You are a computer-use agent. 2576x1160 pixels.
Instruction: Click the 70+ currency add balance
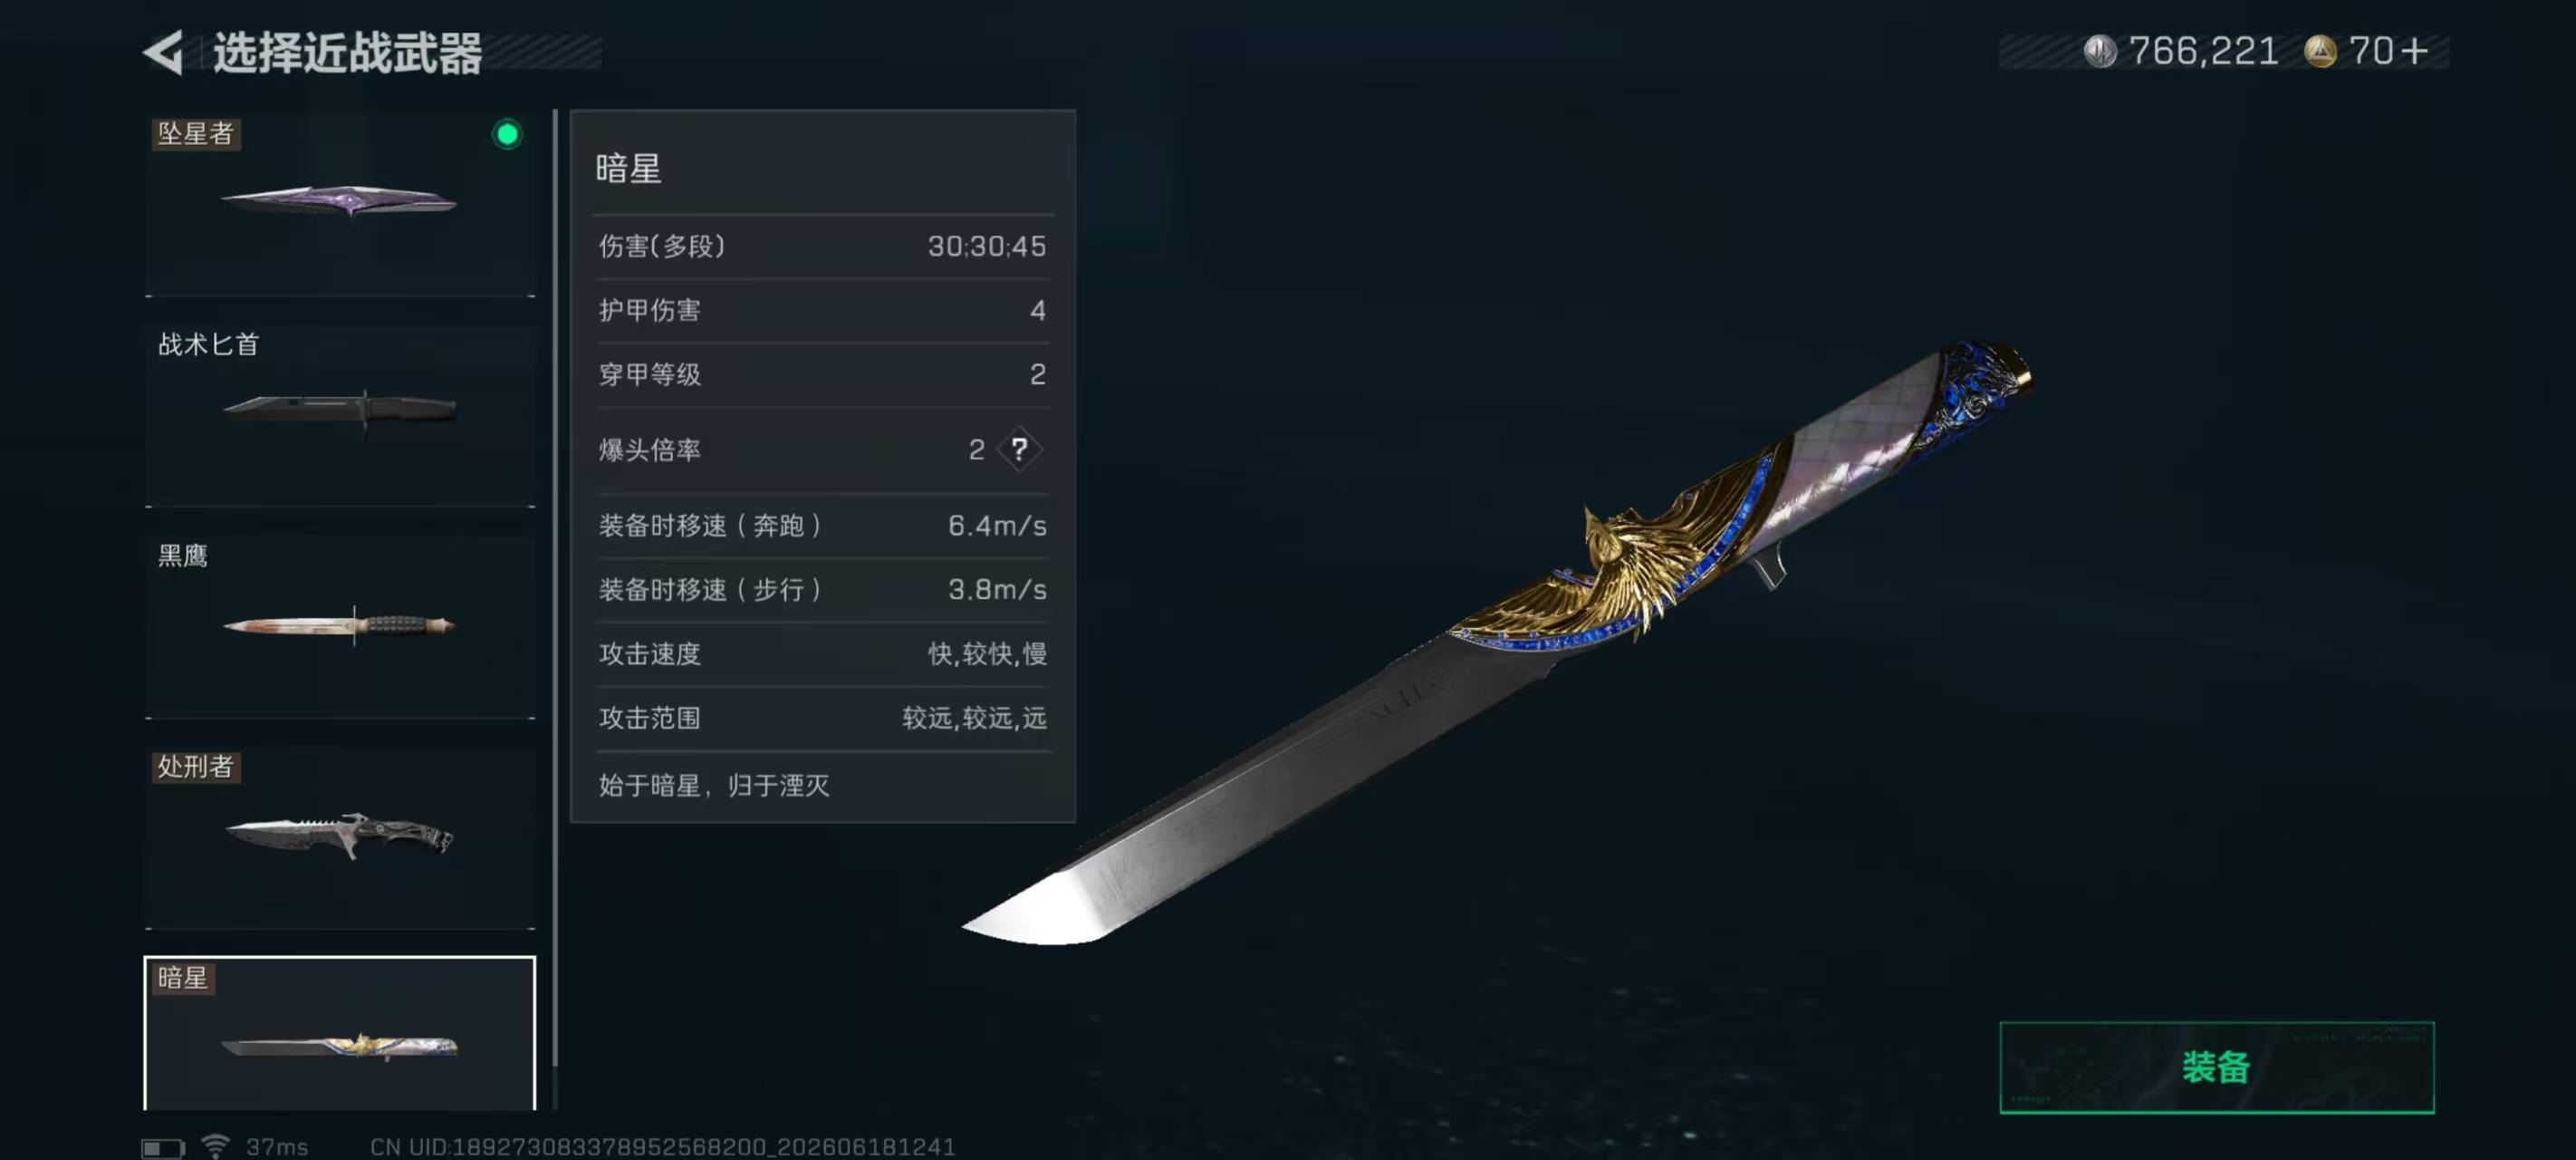[2388, 51]
